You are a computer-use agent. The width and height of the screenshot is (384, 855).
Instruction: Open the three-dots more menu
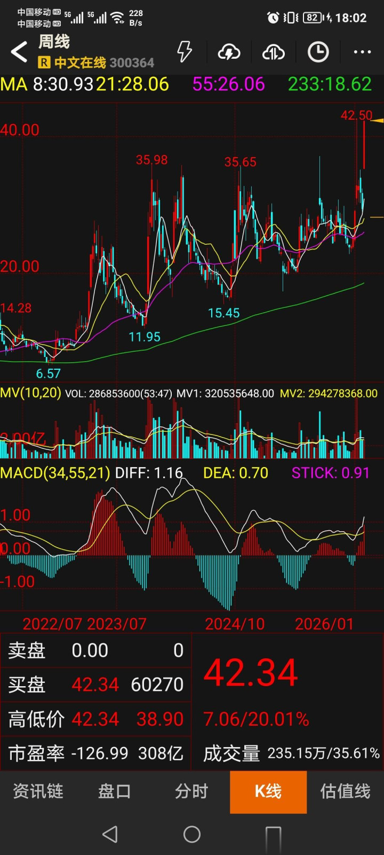[x=362, y=52]
